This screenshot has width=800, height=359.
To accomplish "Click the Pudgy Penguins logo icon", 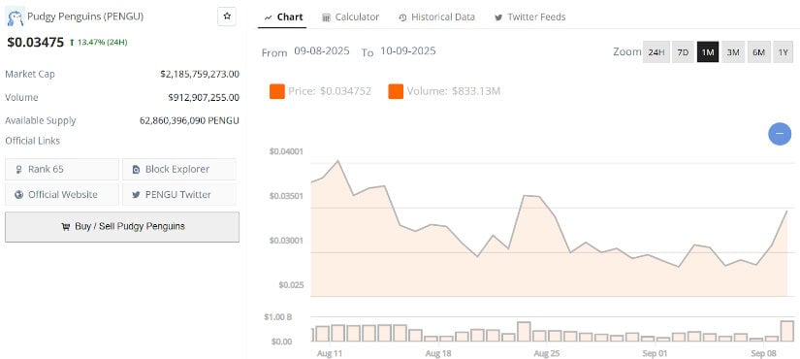I will [x=15, y=17].
